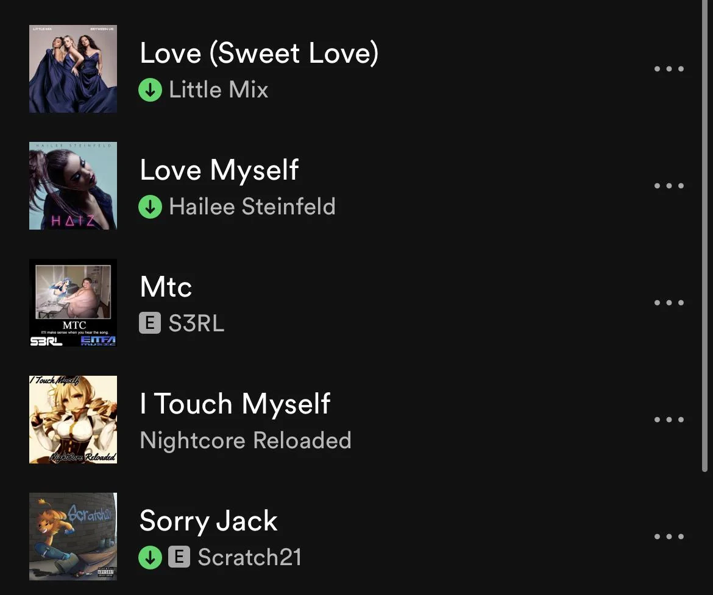Screen dimensions: 713x595
Task: Open the options menu for Love (Sweet Love)
Action: point(669,69)
